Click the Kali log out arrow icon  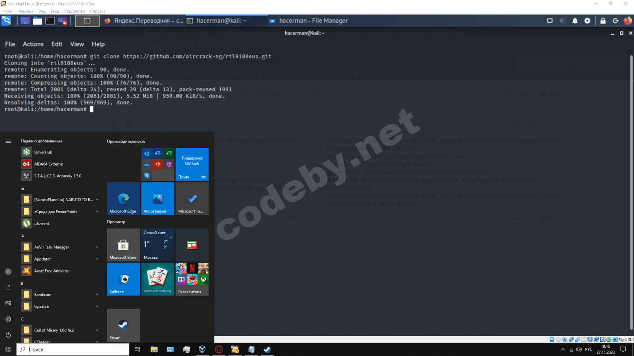click(x=615, y=21)
